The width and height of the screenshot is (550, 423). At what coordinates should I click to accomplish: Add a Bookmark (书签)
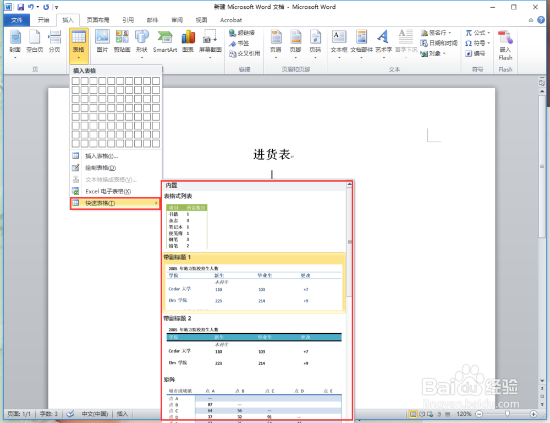pyautogui.click(x=239, y=43)
